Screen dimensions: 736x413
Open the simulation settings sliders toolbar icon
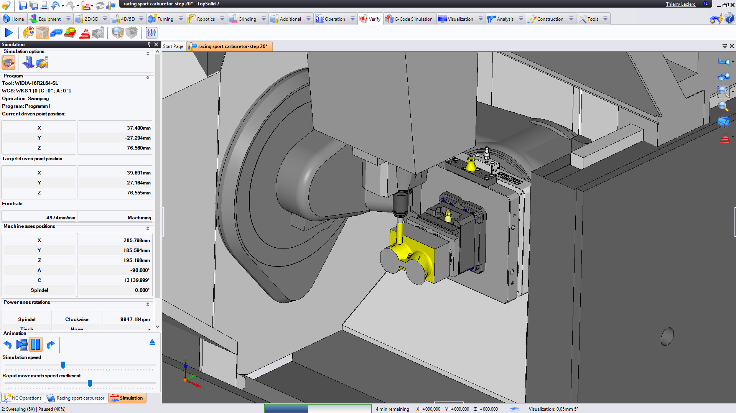pyautogui.click(x=151, y=33)
